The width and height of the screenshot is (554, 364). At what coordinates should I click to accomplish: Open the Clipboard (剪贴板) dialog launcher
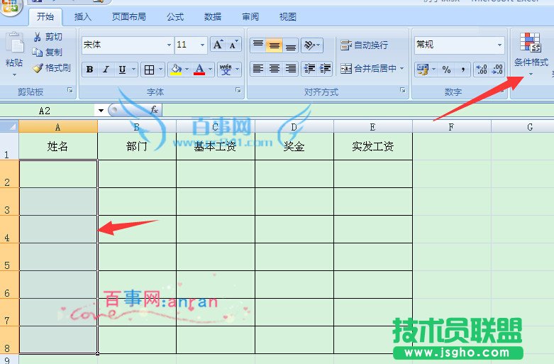[70, 91]
